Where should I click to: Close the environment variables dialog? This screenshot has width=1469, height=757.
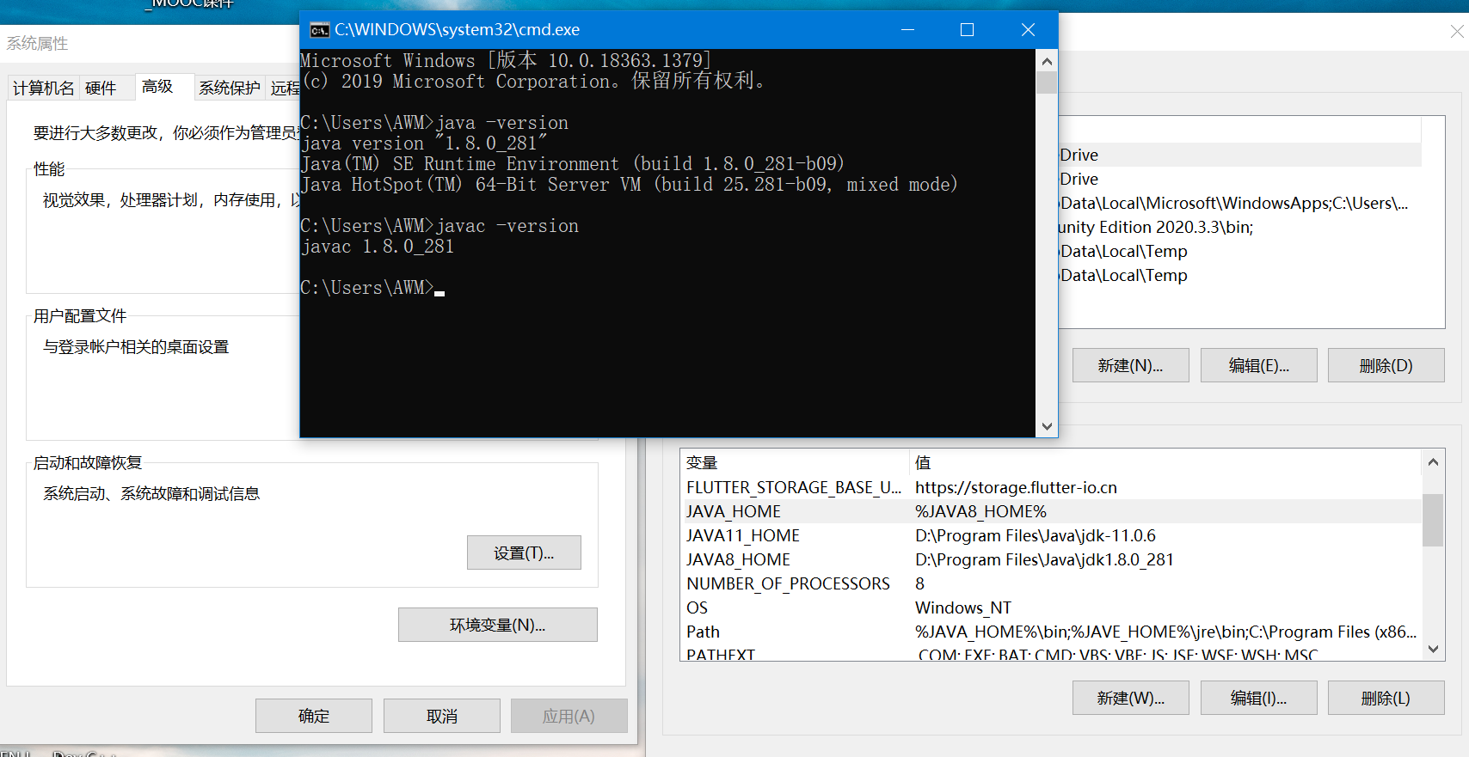[1456, 32]
